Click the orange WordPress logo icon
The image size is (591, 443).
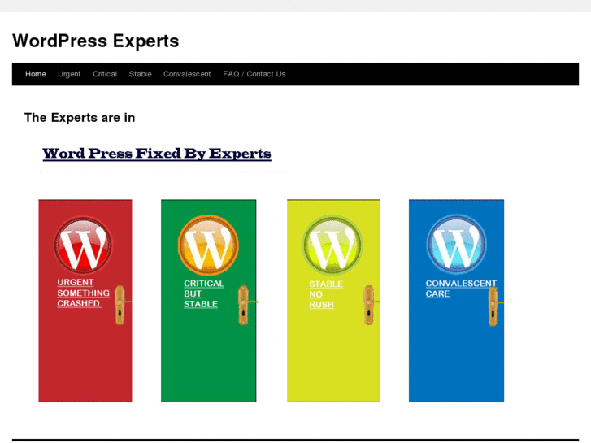208,245
